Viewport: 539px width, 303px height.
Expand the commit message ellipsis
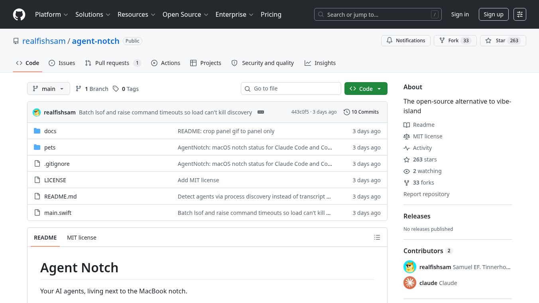click(261, 112)
